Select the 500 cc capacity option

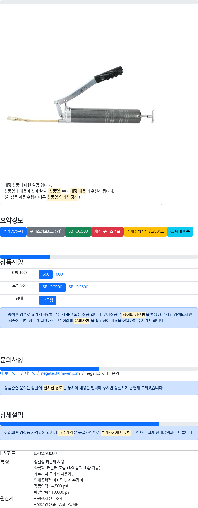click(46, 275)
